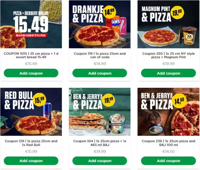Click the €14.50 price label
This screenshot has height=170, width=200.
click(168, 151)
